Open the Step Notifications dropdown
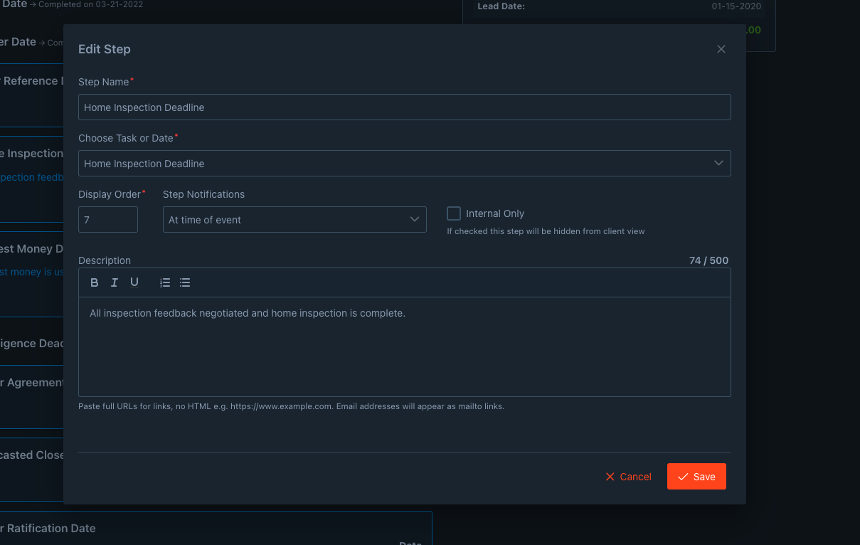860x545 pixels. point(294,219)
